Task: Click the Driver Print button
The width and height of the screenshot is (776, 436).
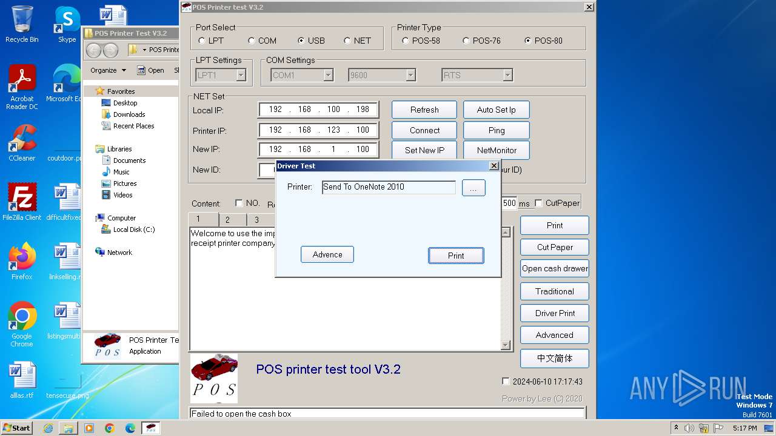Action: coord(554,313)
